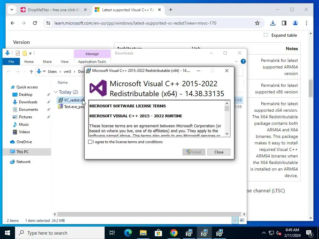Image resolution: width=319 pixels, height=239 pixels.
Task: Select OneDrive in the navigation pane
Action: pyautogui.click(x=24, y=142)
